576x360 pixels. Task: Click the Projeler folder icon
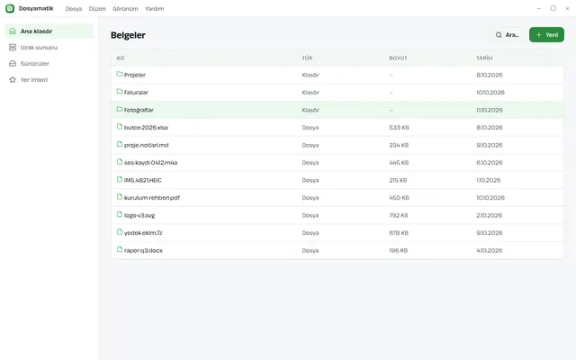(120, 74)
